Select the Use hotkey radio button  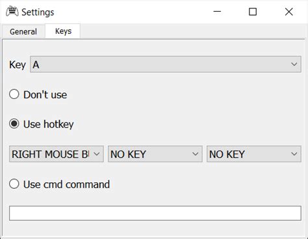pos(14,124)
